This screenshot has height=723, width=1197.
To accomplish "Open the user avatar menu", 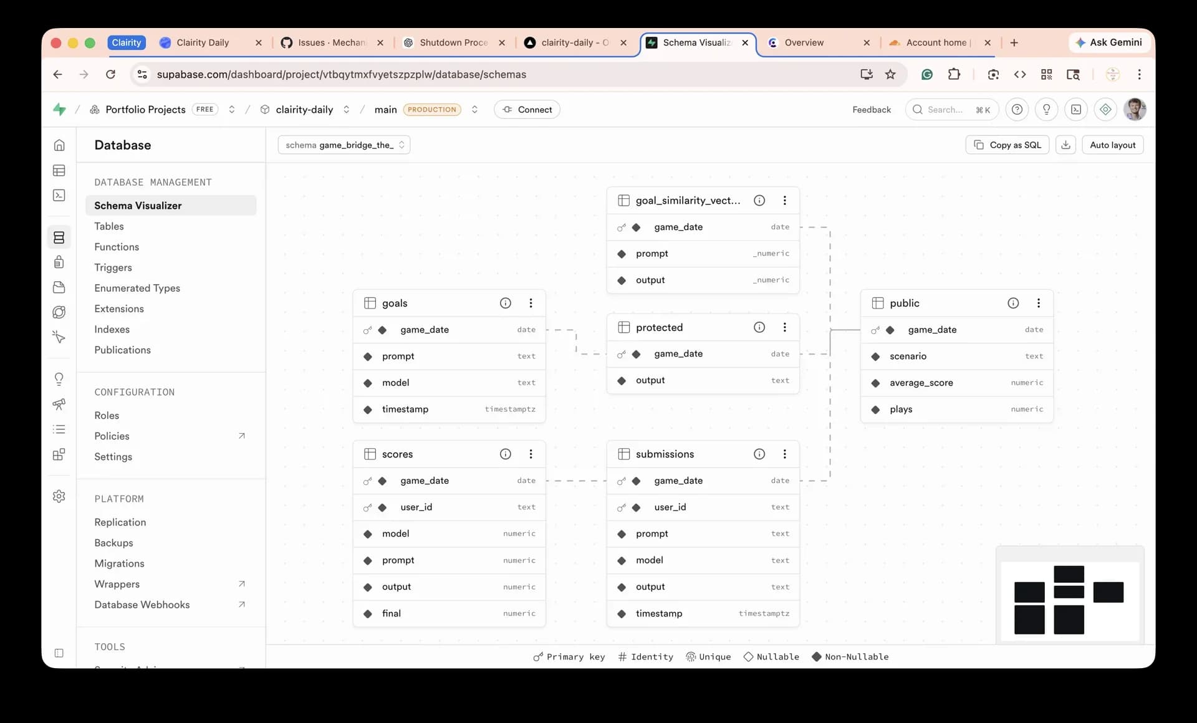I will point(1135,109).
